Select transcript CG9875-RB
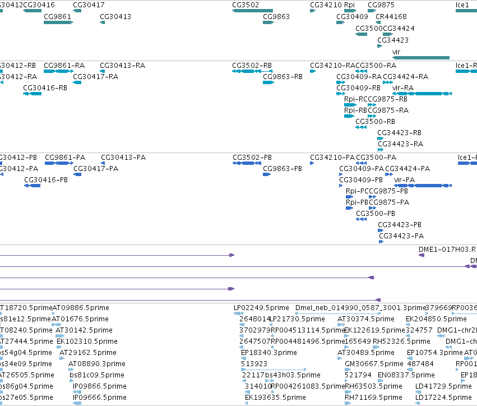The image size is (477, 406). tap(372, 105)
